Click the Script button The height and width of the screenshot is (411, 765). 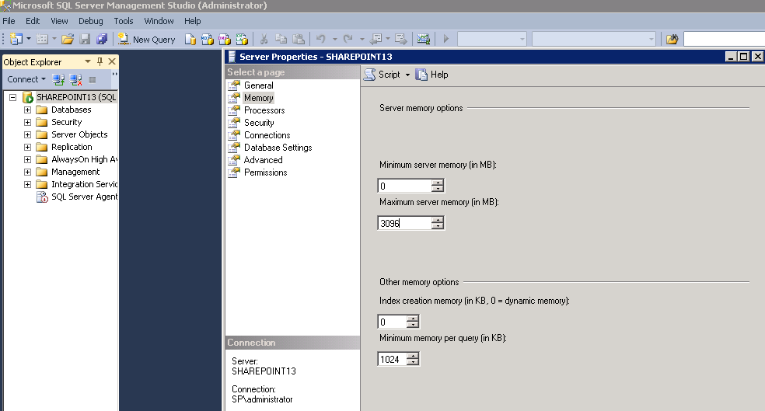click(x=382, y=75)
